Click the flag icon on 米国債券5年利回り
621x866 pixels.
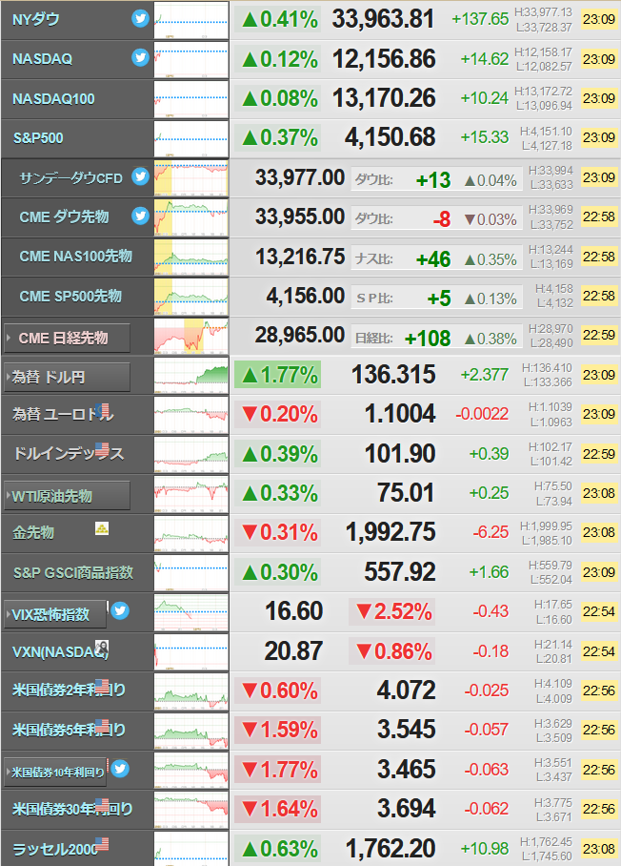click(x=102, y=725)
